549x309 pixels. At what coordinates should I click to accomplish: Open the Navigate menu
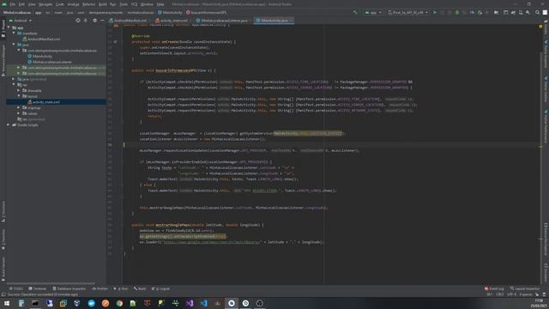(45, 4)
